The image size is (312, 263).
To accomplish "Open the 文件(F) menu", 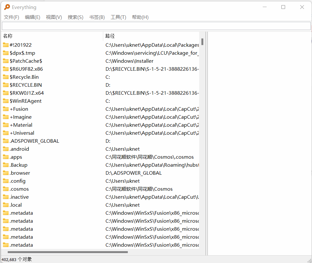I will coord(12,17).
